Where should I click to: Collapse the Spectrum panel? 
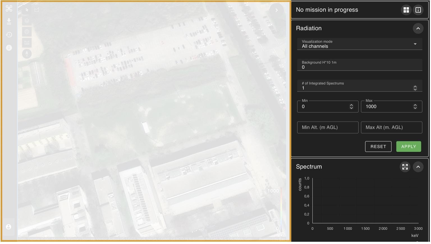point(418,167)
